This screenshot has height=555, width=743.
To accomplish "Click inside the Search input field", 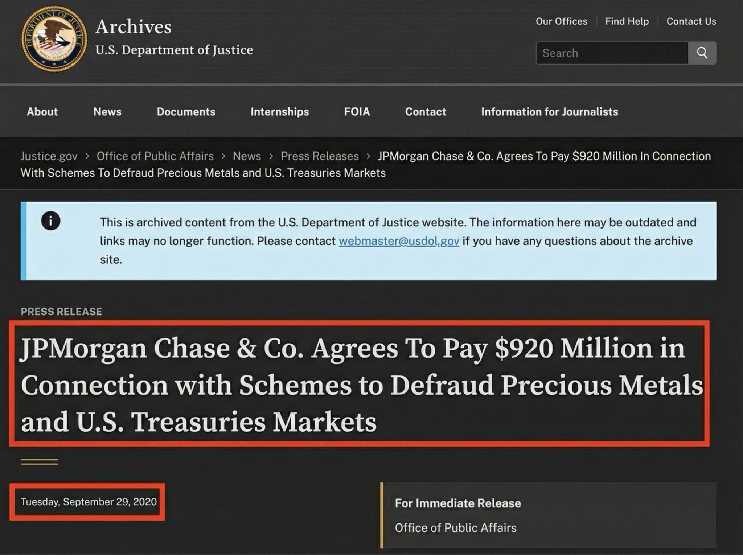I will click(x=612, y=53).
